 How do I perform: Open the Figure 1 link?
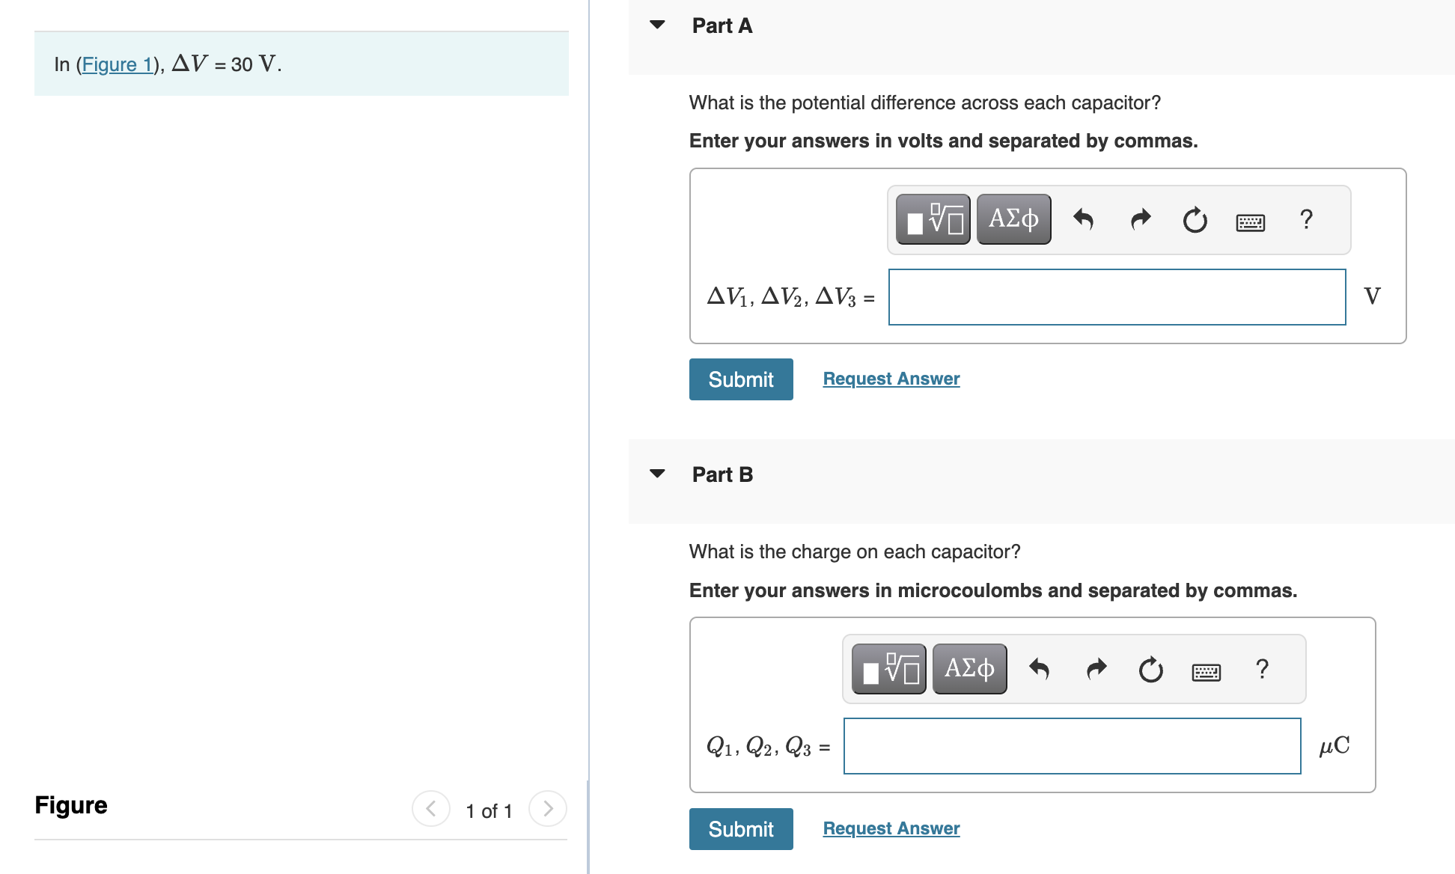118,64
